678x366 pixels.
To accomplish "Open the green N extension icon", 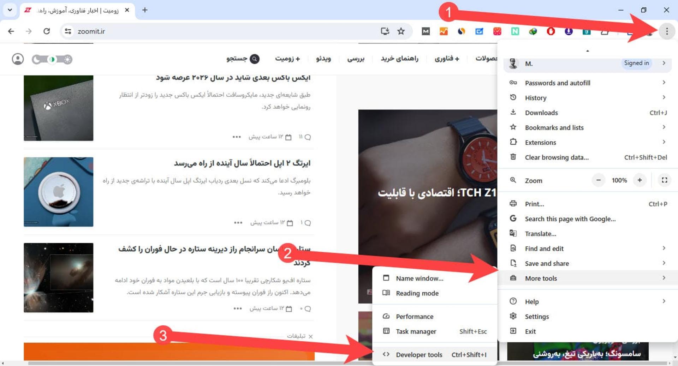I will coord(515,31).
